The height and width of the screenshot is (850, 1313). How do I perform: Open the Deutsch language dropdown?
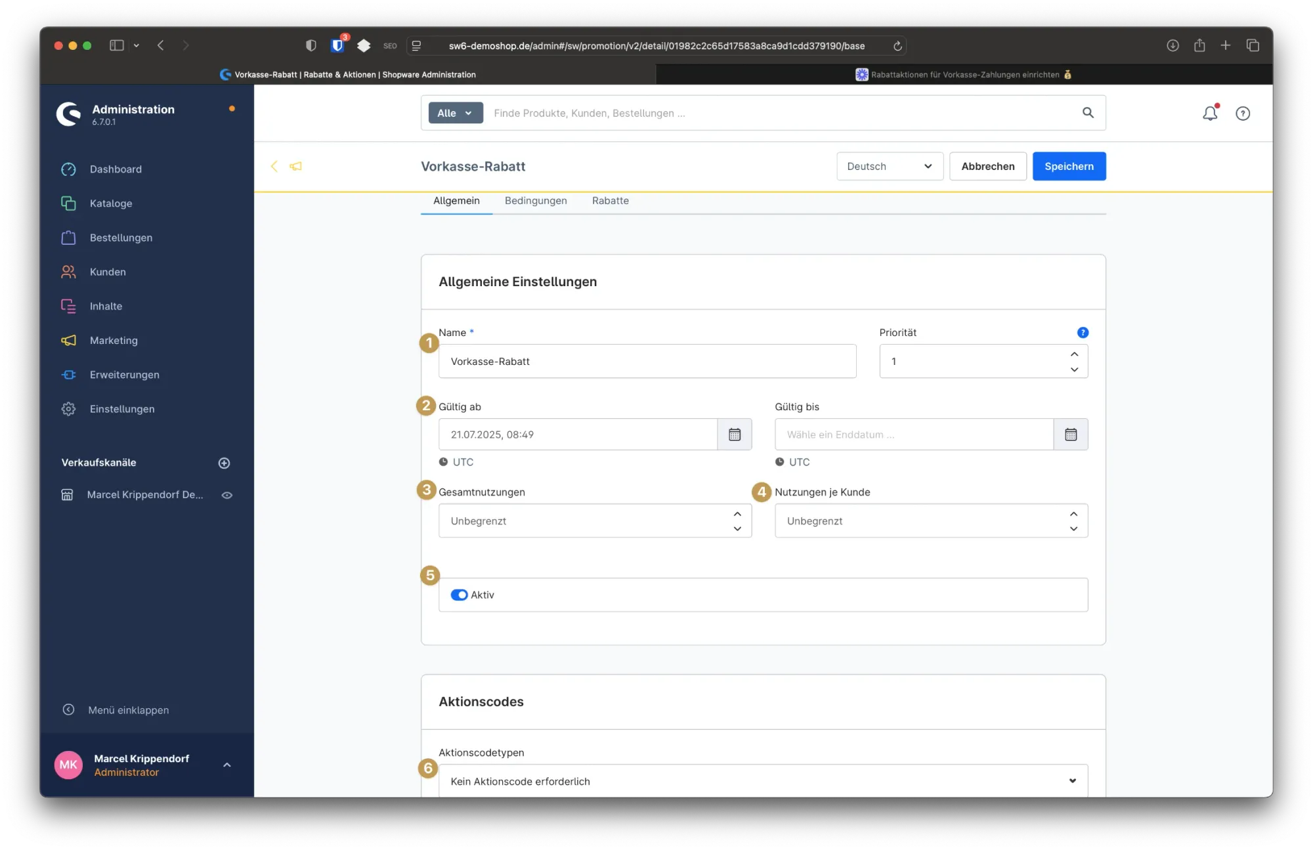coord(889,166)
